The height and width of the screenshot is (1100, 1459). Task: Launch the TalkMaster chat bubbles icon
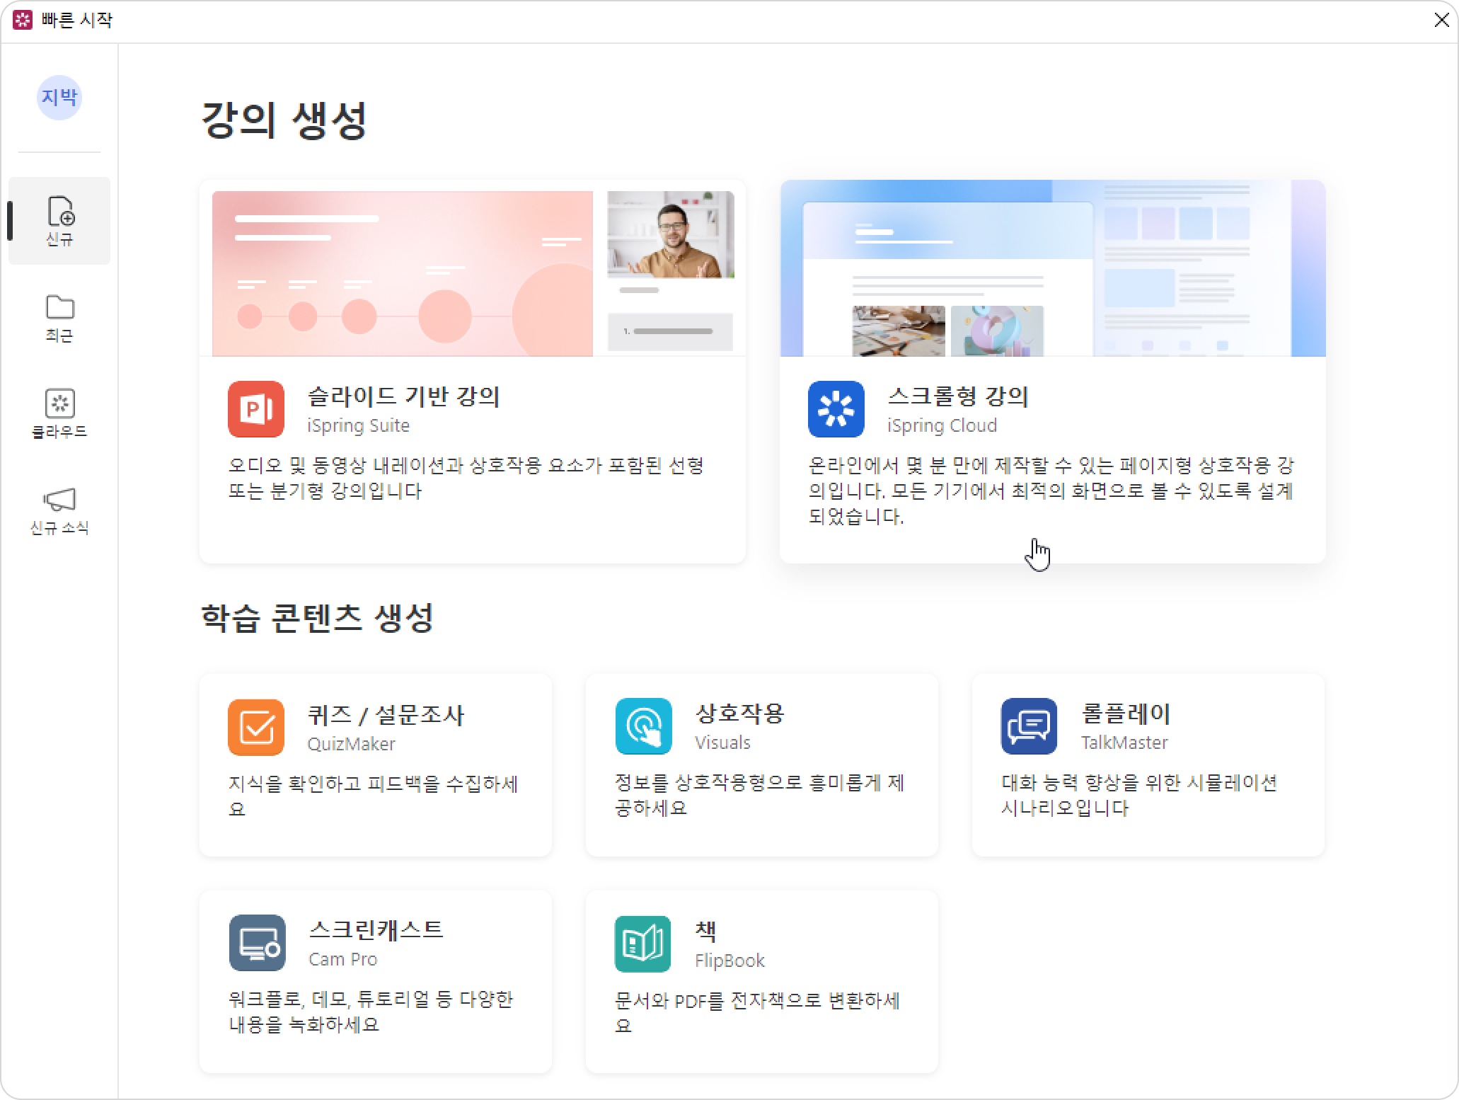point(1029,726)
